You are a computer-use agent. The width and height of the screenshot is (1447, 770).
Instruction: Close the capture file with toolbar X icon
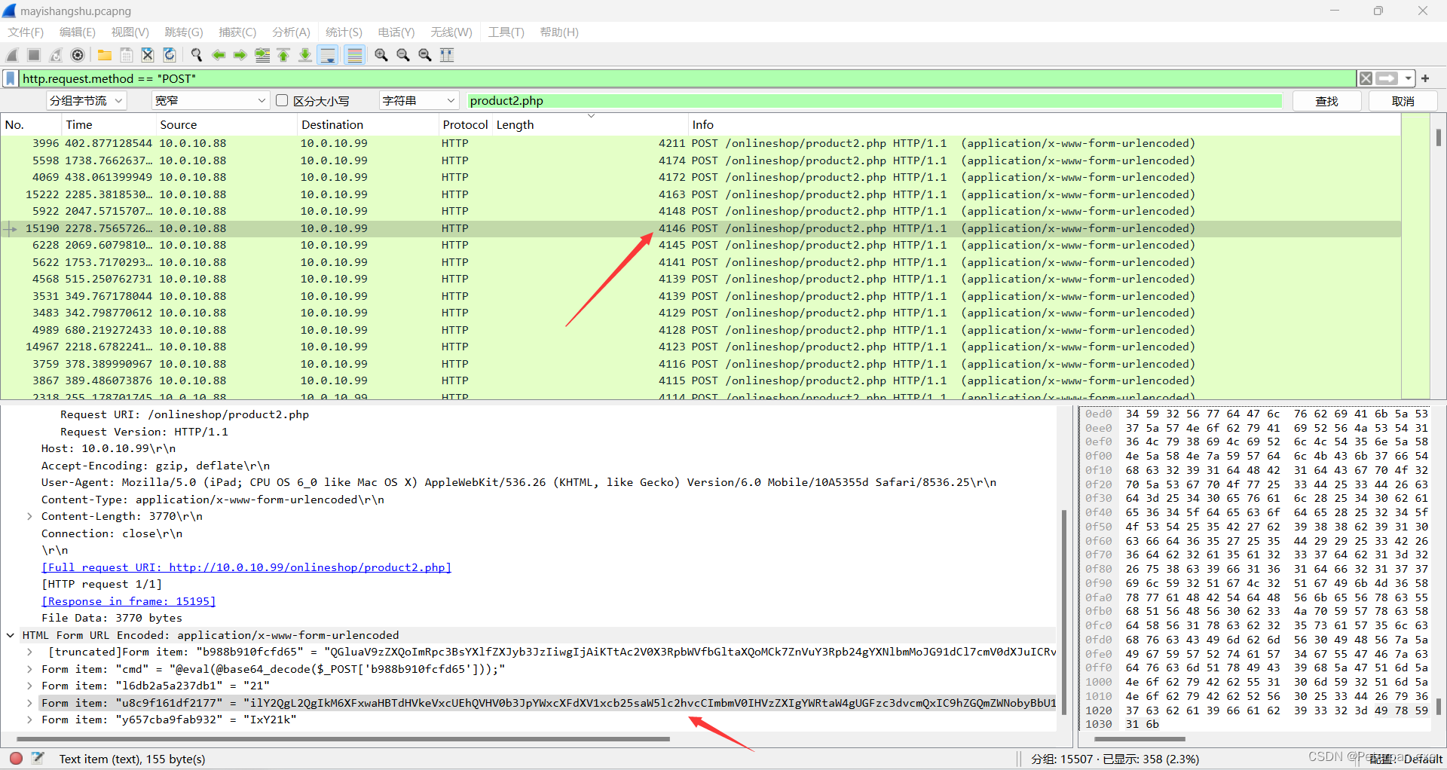[x=148, y=55]
